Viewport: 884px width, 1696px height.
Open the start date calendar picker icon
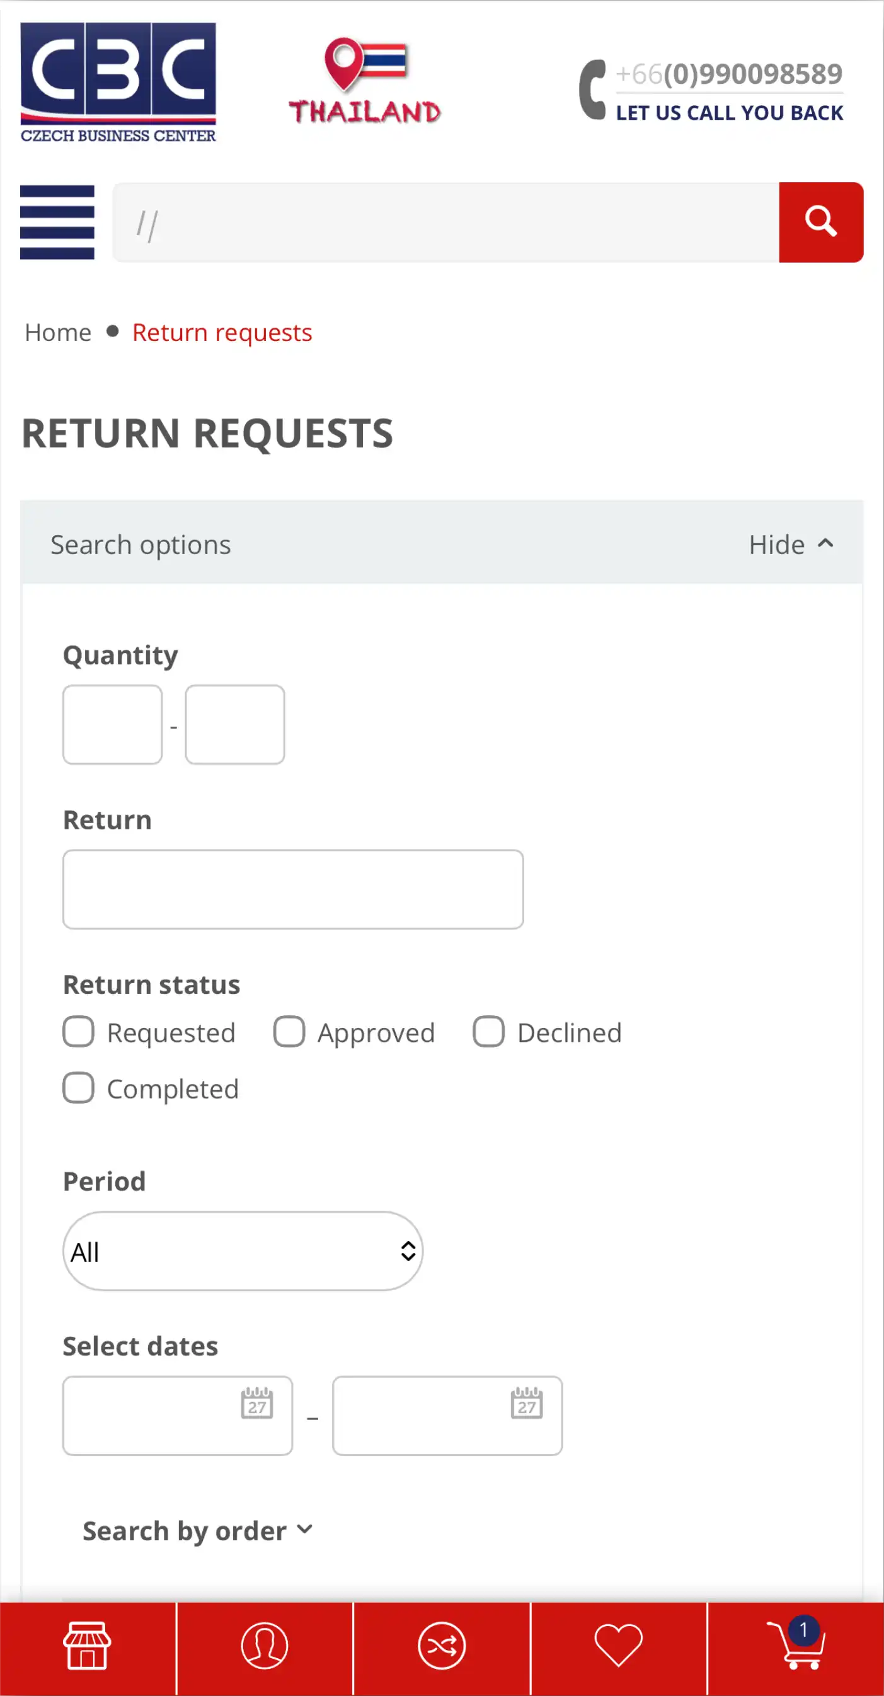click(256, 1402)
